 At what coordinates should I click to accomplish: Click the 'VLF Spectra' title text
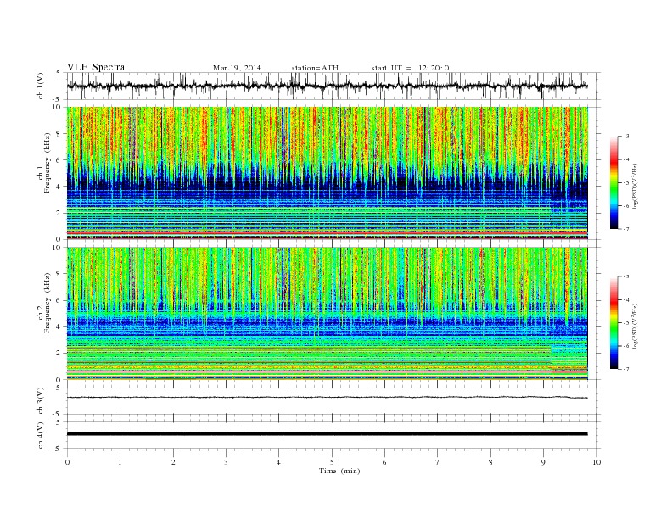coord(96,67)
